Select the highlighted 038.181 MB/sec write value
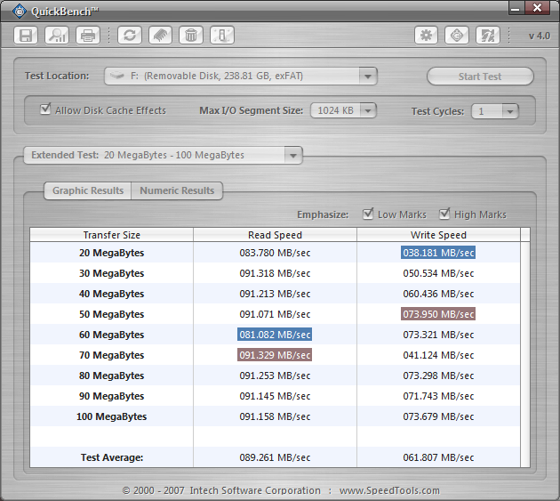Image resolution: width=560 pixels, height=501 pixels. pos(438,253)
